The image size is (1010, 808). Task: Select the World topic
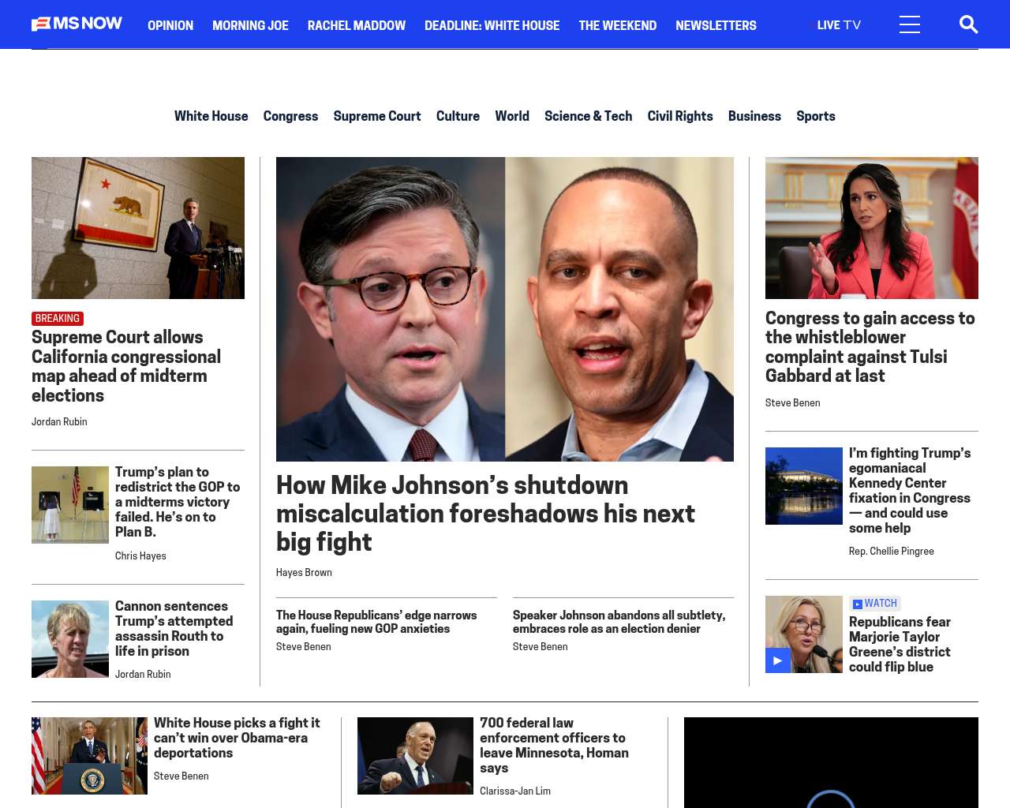[512, 116]
